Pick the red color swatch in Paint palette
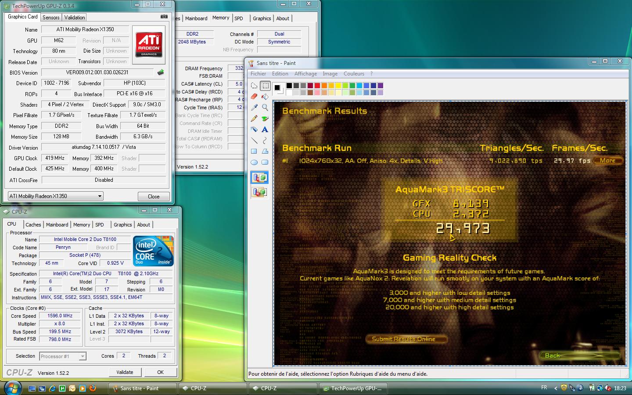Image resolution: width=632 pixels, height=395 pixels. pos(317,86)
